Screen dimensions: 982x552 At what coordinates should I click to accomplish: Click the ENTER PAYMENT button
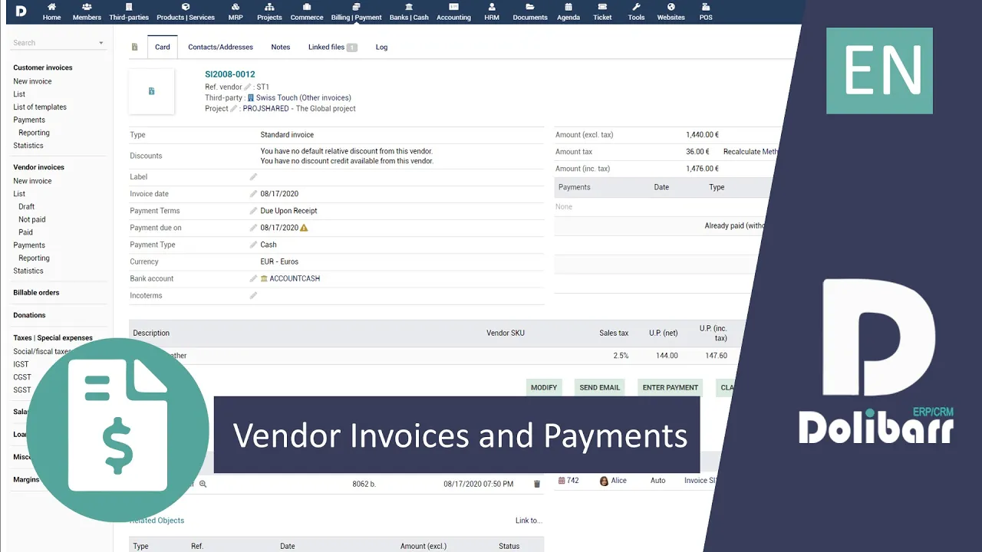click(671, 387)
